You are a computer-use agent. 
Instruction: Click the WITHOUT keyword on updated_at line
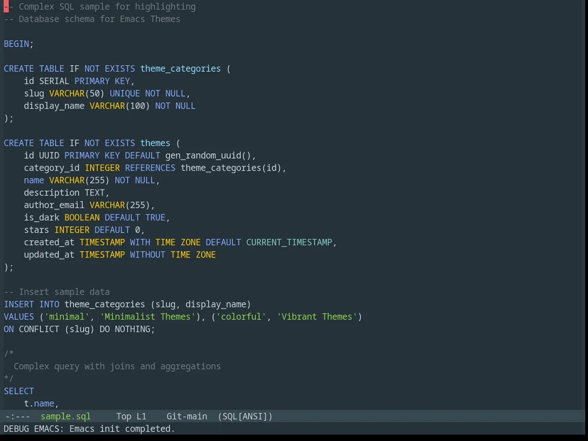coord(147,254)
